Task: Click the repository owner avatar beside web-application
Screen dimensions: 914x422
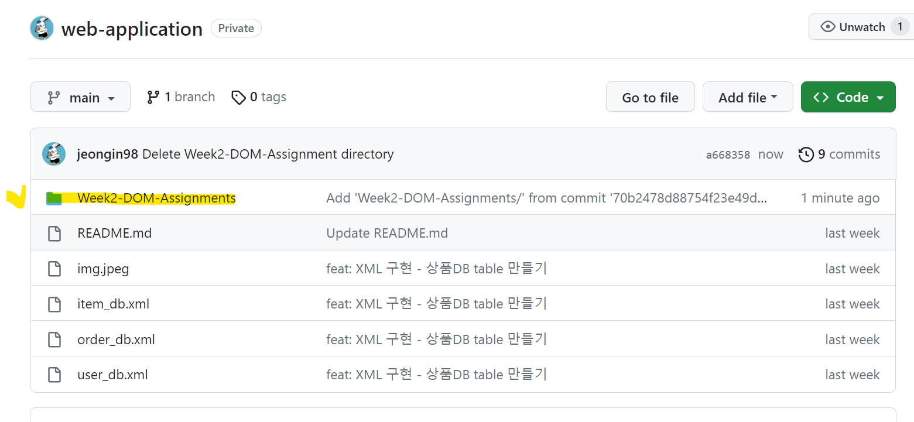Action: [x=42, y=28]
